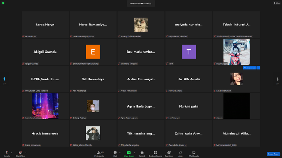Click muted mic icon beside Larisa Noryn label
The image size is (282, 158).
point(23,36)
